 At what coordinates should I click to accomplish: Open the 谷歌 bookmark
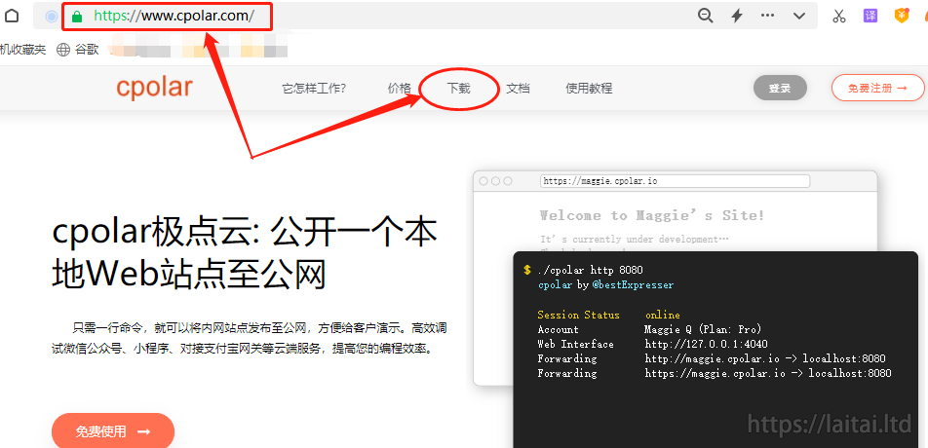click(x=78, y=49)
